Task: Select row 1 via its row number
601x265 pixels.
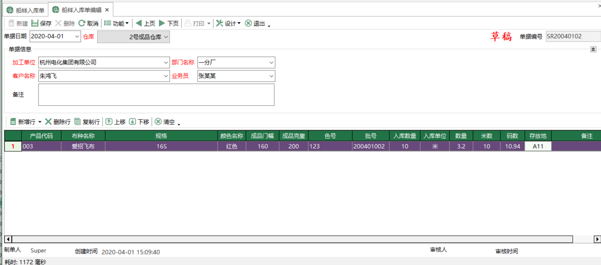Action: tap(13, 146)
